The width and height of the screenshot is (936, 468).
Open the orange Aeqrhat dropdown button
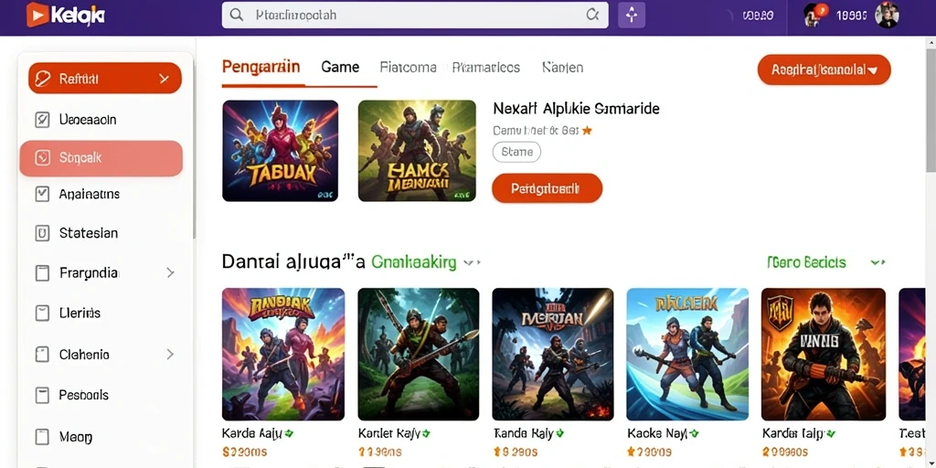tap(824, 69)
